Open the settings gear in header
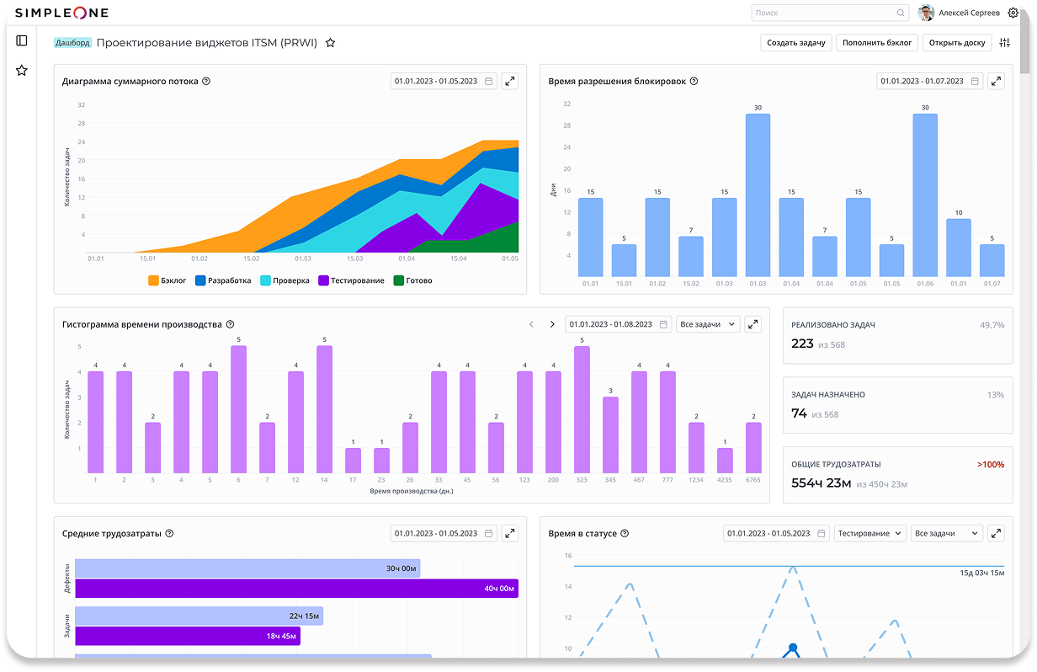The image size is (1037, 672). click(x=1013, y=13)
